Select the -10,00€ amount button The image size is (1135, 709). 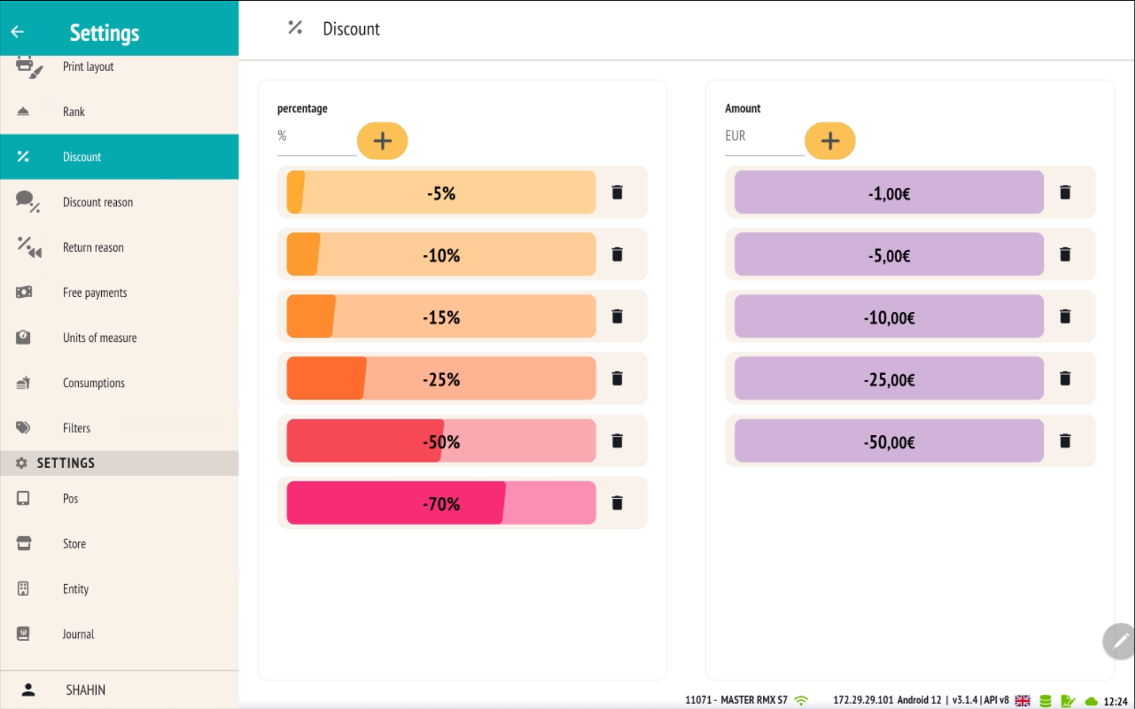point(888,317)
